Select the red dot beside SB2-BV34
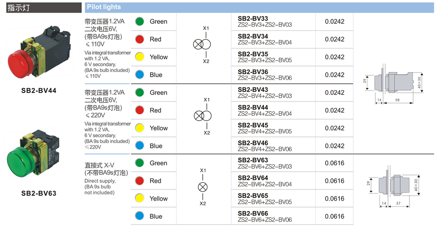Viewport: 439px width, 231px height. click(139, 39)
